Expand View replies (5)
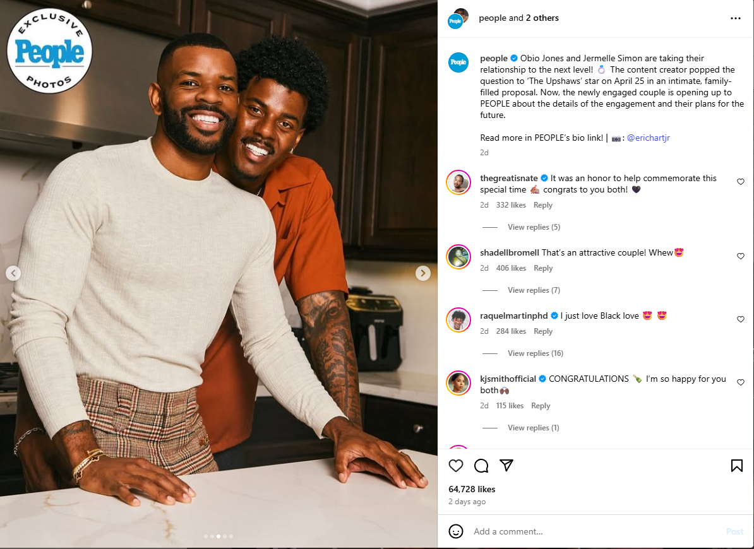This screenshot has width=754, height=549. tap(534, 227)
